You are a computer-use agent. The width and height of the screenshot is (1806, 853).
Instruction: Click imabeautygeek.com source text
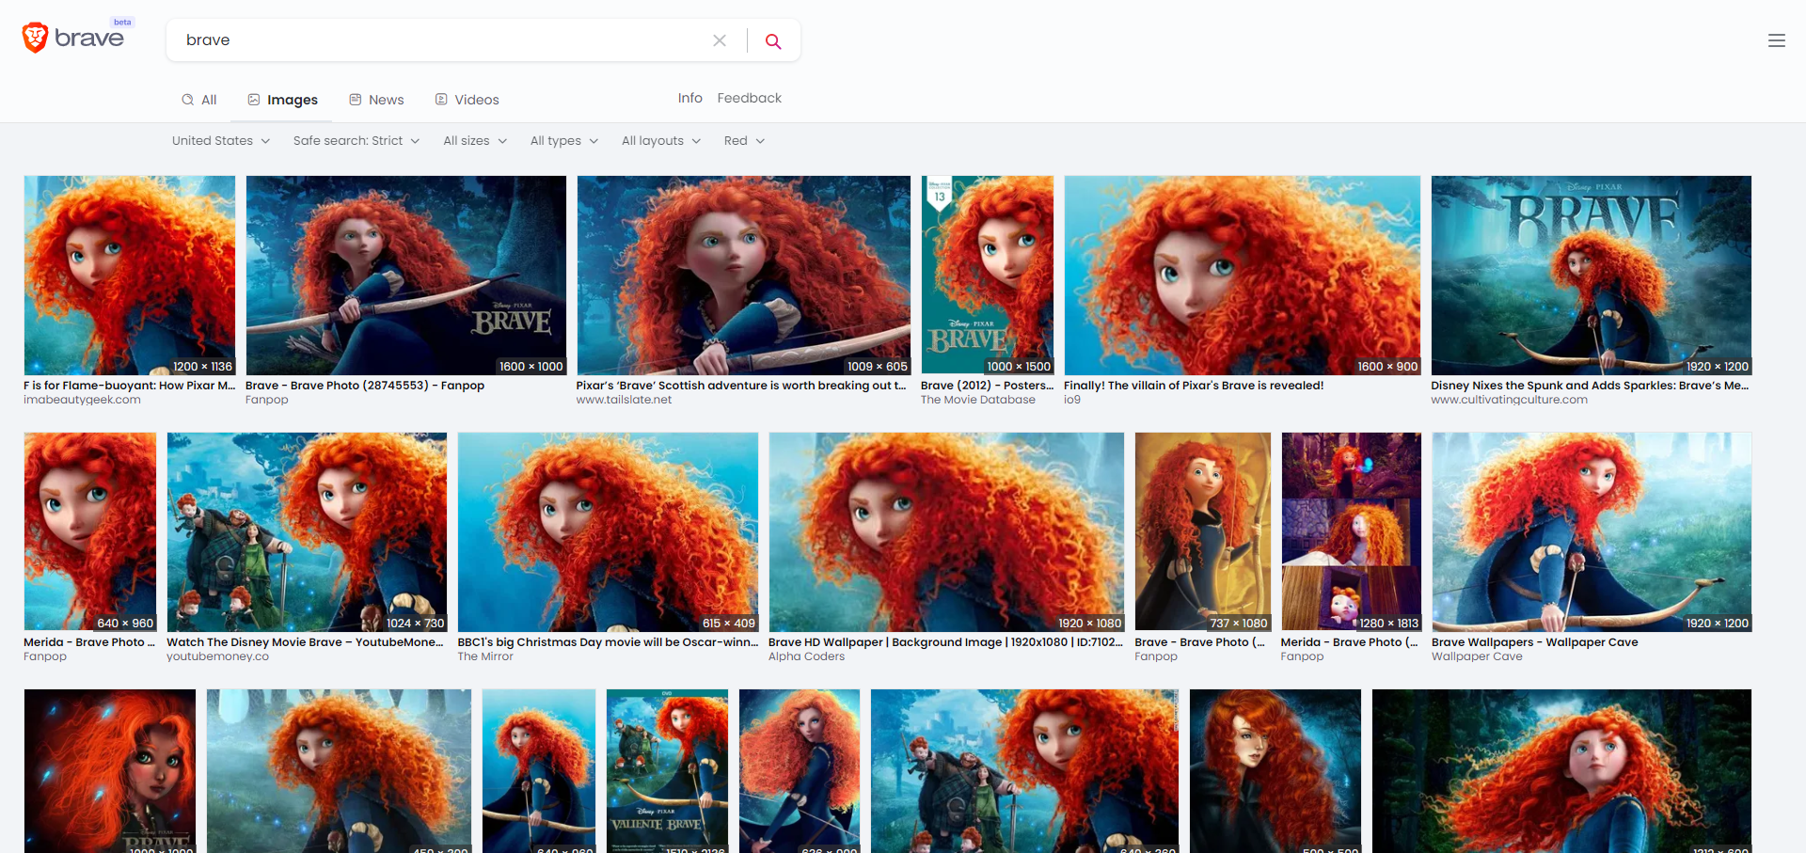[x=82, y=400]
